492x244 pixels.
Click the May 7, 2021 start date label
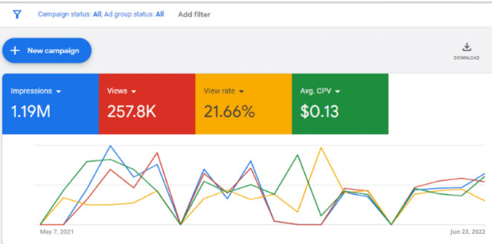pyautogui.click(x=57, y=232)
